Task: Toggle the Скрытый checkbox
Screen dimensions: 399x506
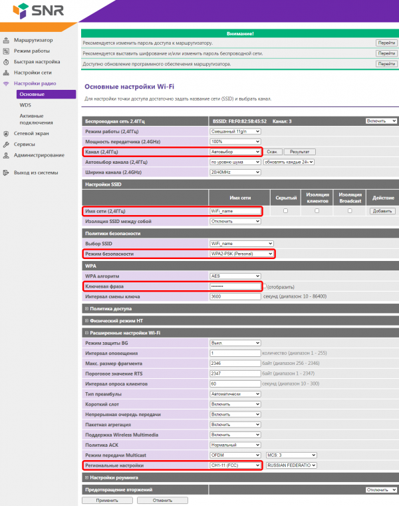Action: click(x=285, y=211)
